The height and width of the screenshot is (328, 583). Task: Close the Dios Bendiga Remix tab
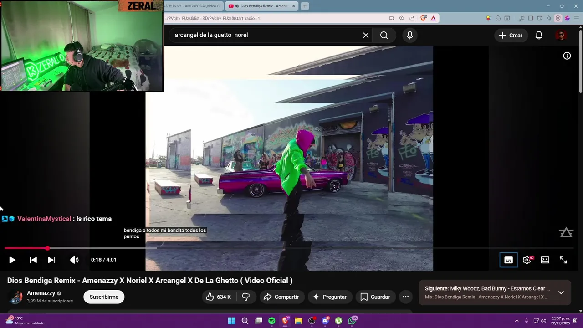(293, 6)
